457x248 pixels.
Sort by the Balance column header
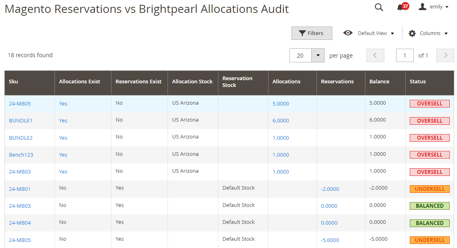379,81
